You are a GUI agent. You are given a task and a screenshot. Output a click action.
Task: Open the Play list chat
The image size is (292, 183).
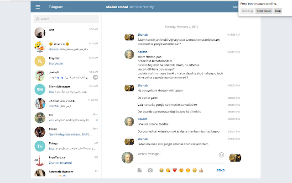66,61
